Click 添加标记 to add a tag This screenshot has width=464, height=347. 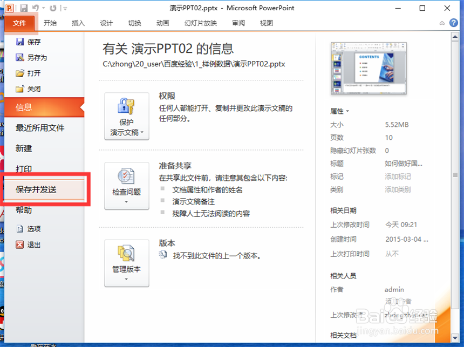tap(398, 177)
